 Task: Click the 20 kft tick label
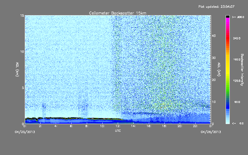[214, 80]
